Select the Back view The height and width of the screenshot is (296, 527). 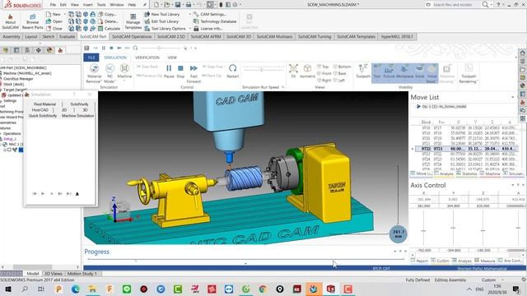point(339,73)
